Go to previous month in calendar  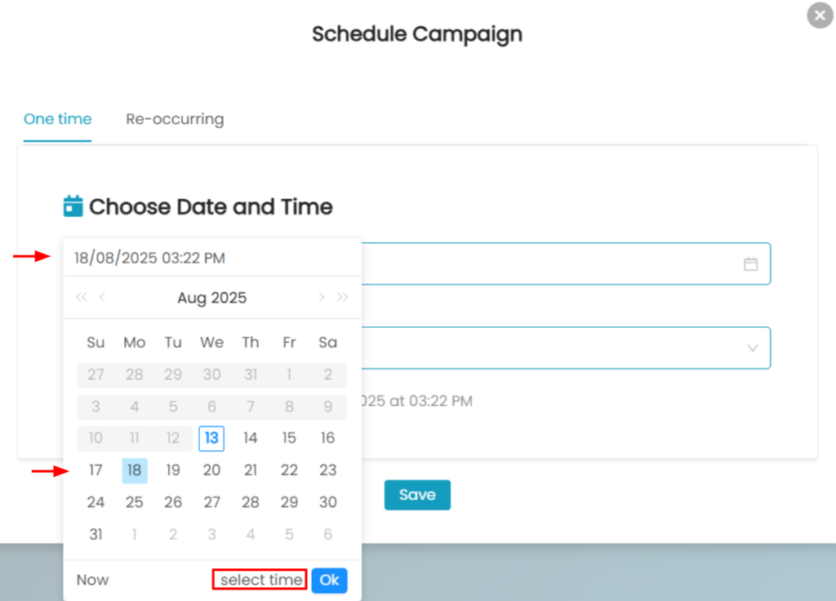point(102,298)
